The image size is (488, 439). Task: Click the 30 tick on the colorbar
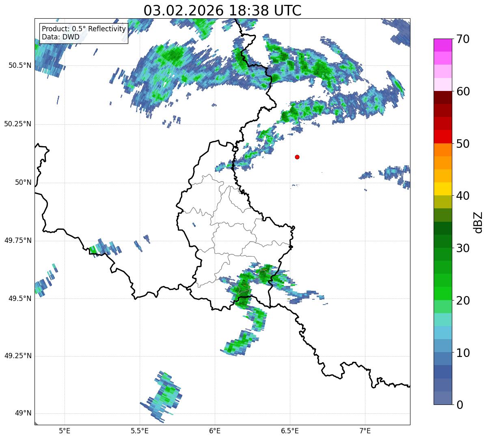pos(463,248)
